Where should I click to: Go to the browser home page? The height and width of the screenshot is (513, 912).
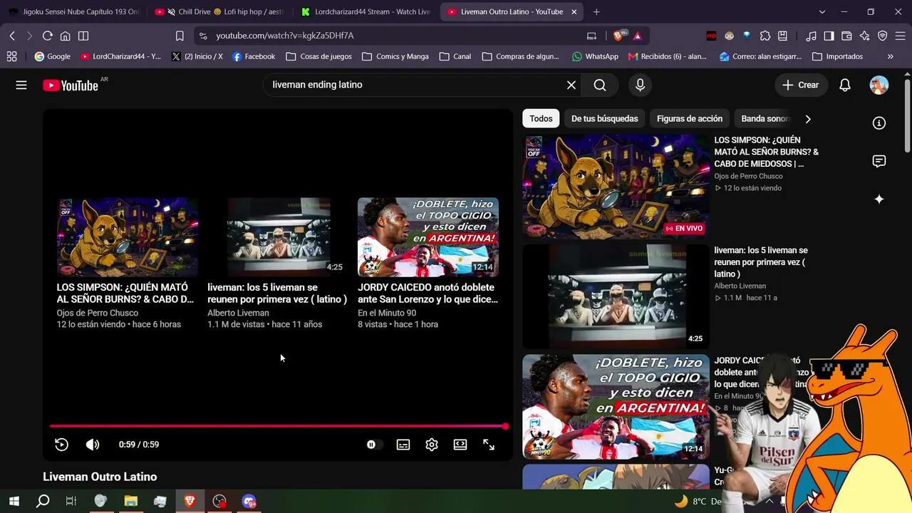[65, 36]
